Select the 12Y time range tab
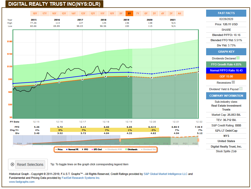The width and height of the screenshot is (251, 189). click(93, 14)
